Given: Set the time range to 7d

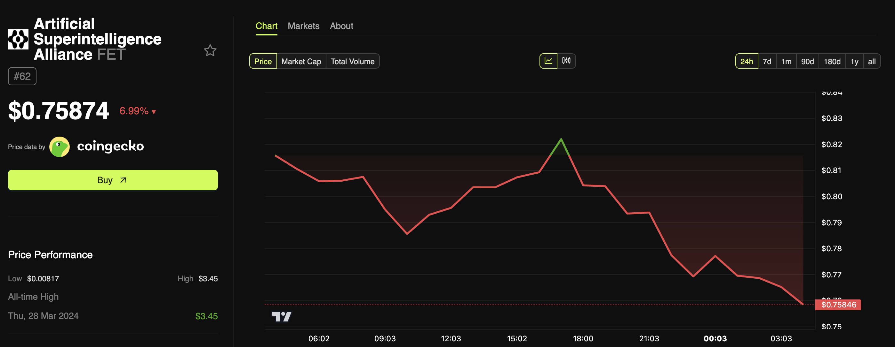Looking at the screenshot, I should 767,61.
